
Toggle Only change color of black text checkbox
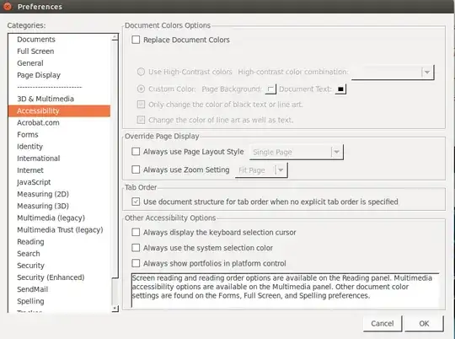point(141,105)
